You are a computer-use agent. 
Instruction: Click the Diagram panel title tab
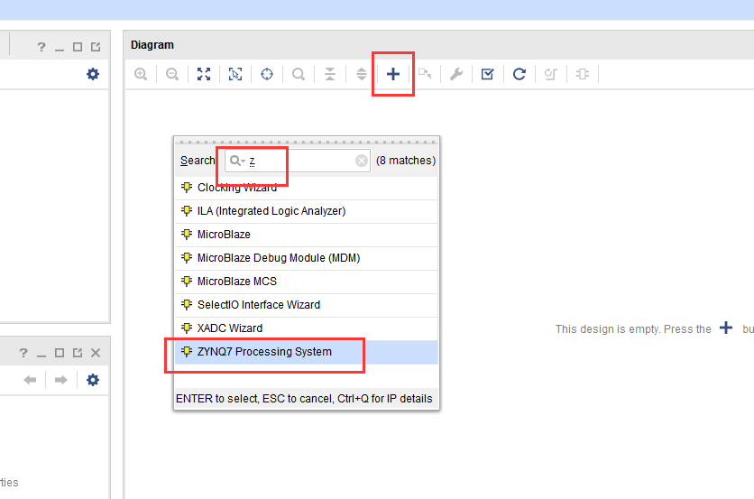point(152,45)
